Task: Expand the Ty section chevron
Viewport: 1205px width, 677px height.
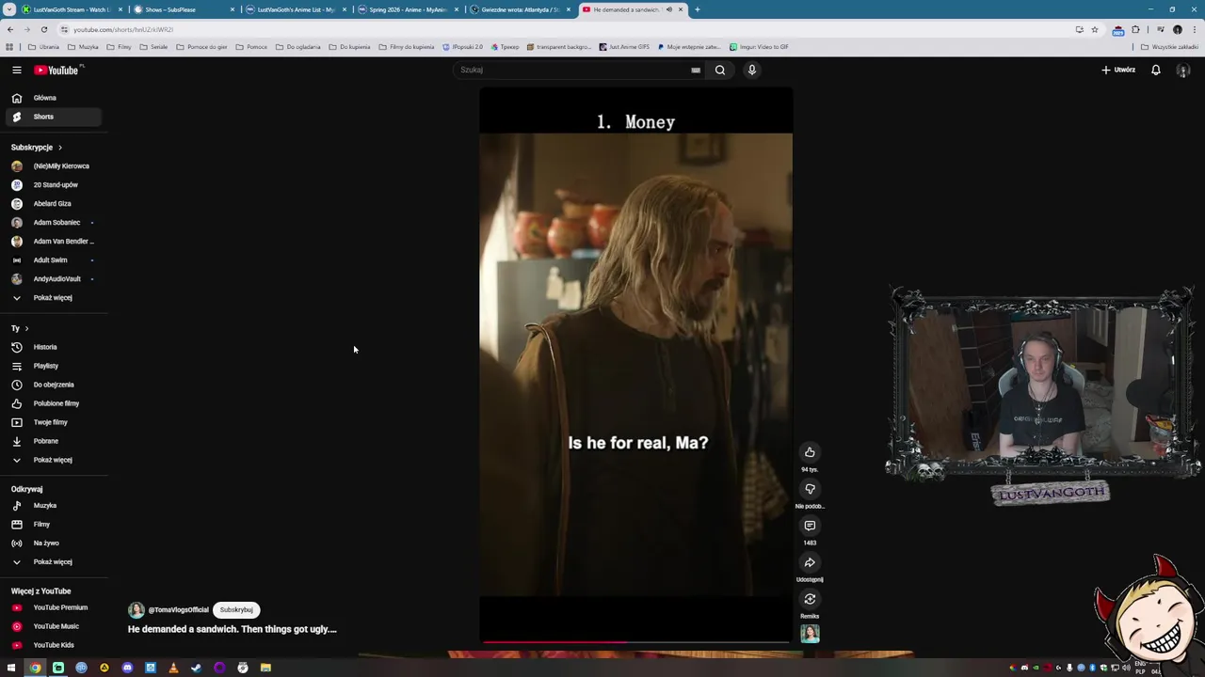Action: pyautogui.click(x=26, y=328)
